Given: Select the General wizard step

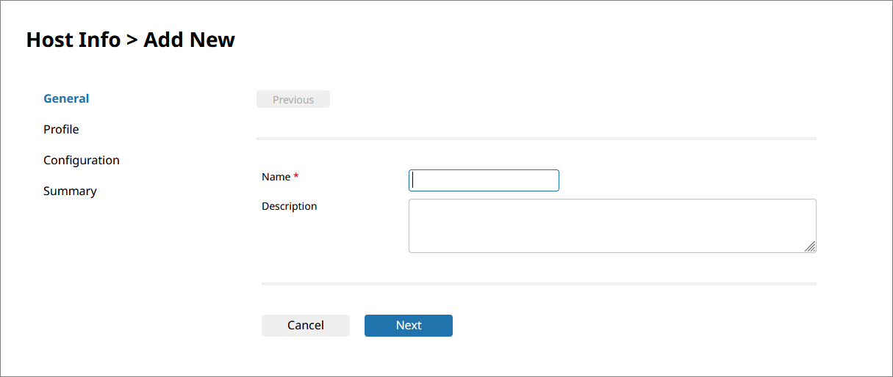Looking at the screenshot, I should (x=66, y=98).
